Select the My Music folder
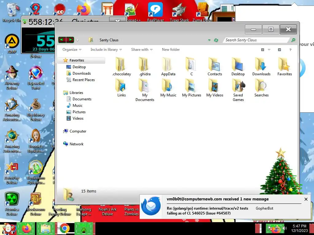 point(168,88)
